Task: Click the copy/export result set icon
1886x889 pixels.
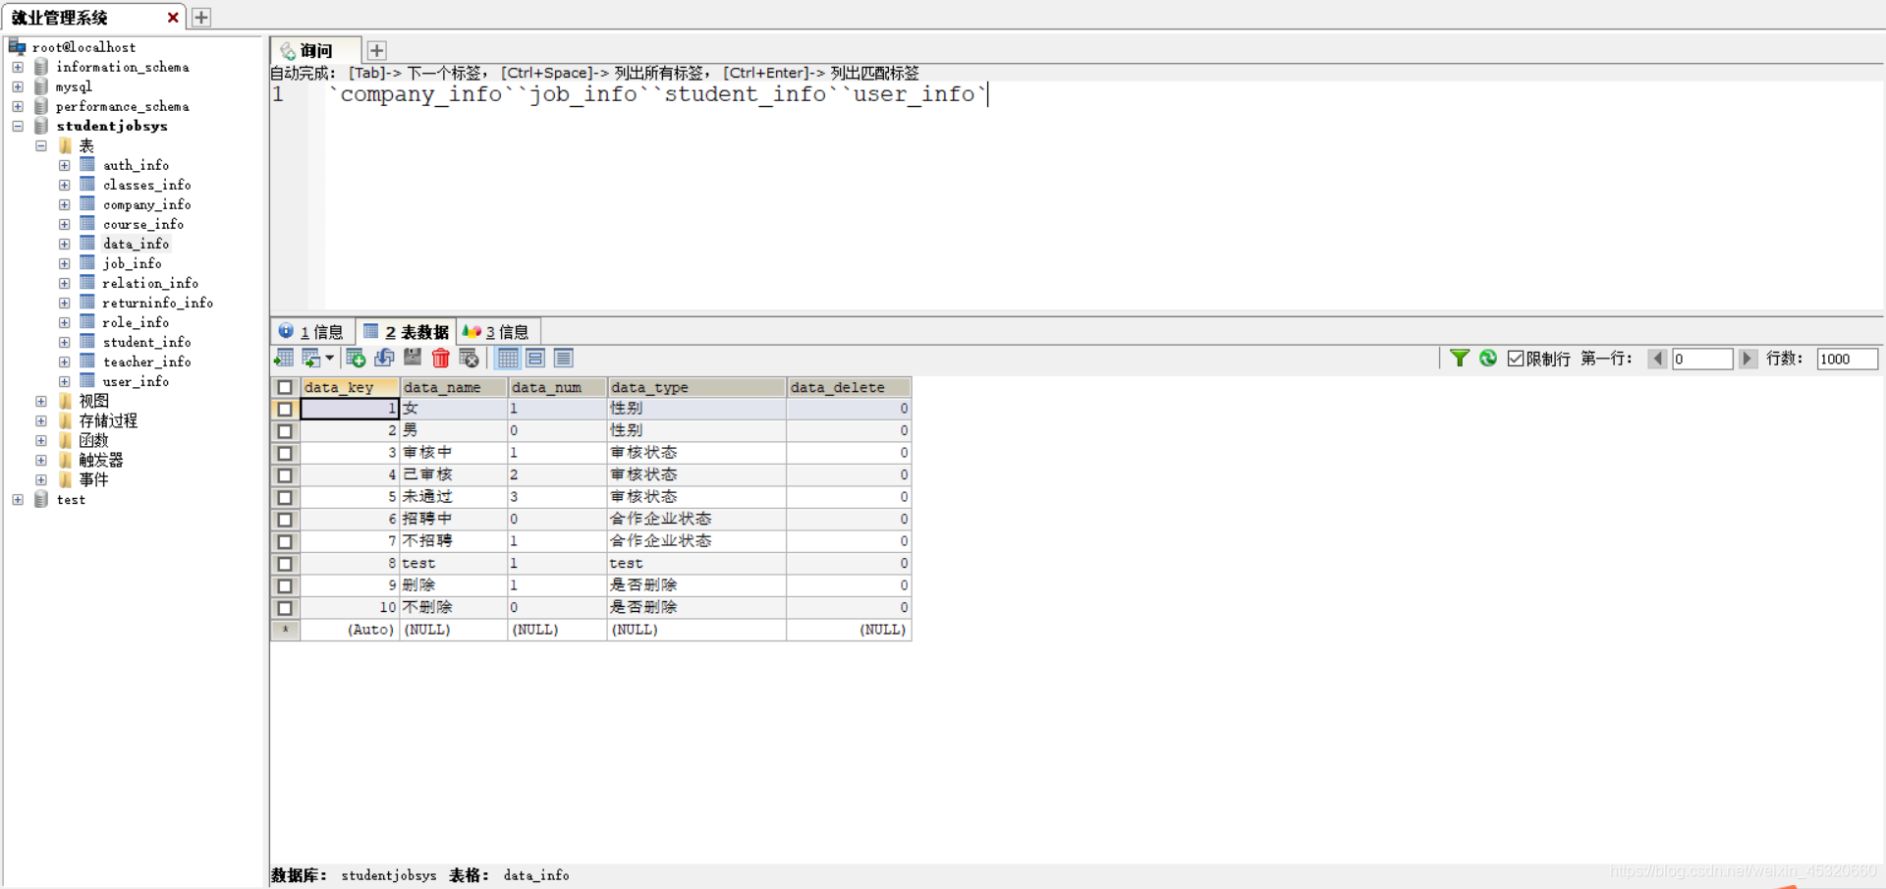Action: coord(311,358)
